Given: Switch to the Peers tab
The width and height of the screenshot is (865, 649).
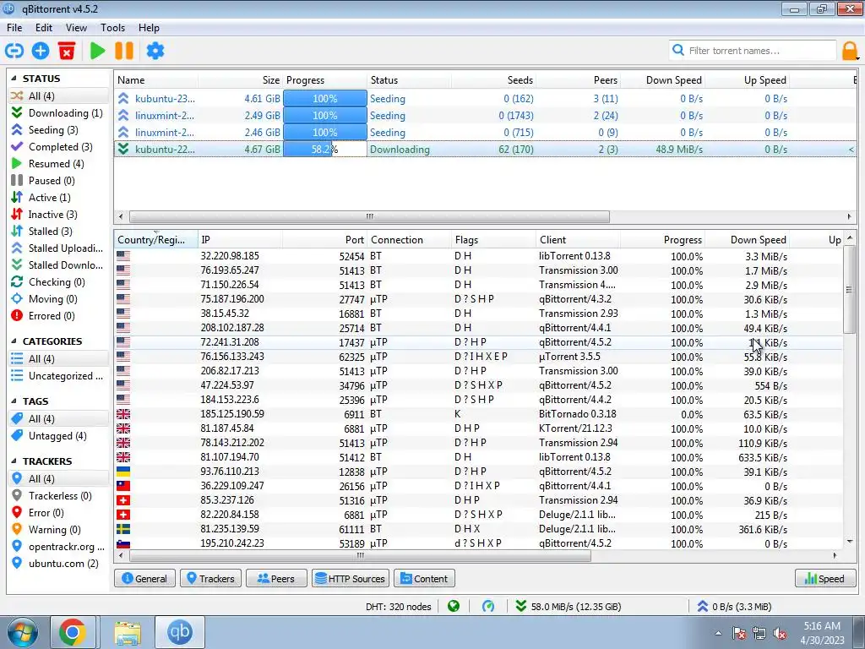Looking at the screenshot, I should [x=276, y=578].
